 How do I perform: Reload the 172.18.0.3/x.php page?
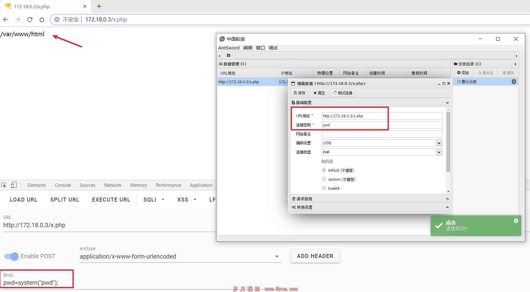(30, 20)
